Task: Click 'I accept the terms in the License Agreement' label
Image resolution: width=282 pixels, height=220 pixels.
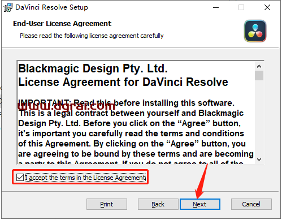Action: pyautogui.click(x=85, y=178)
